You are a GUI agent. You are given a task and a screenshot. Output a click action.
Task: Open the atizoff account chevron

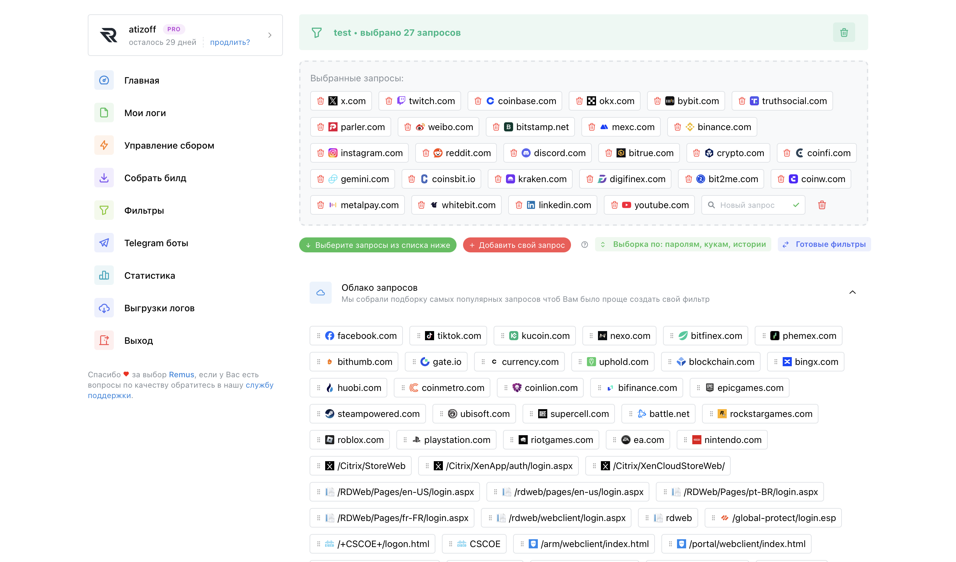pos(270,35)
